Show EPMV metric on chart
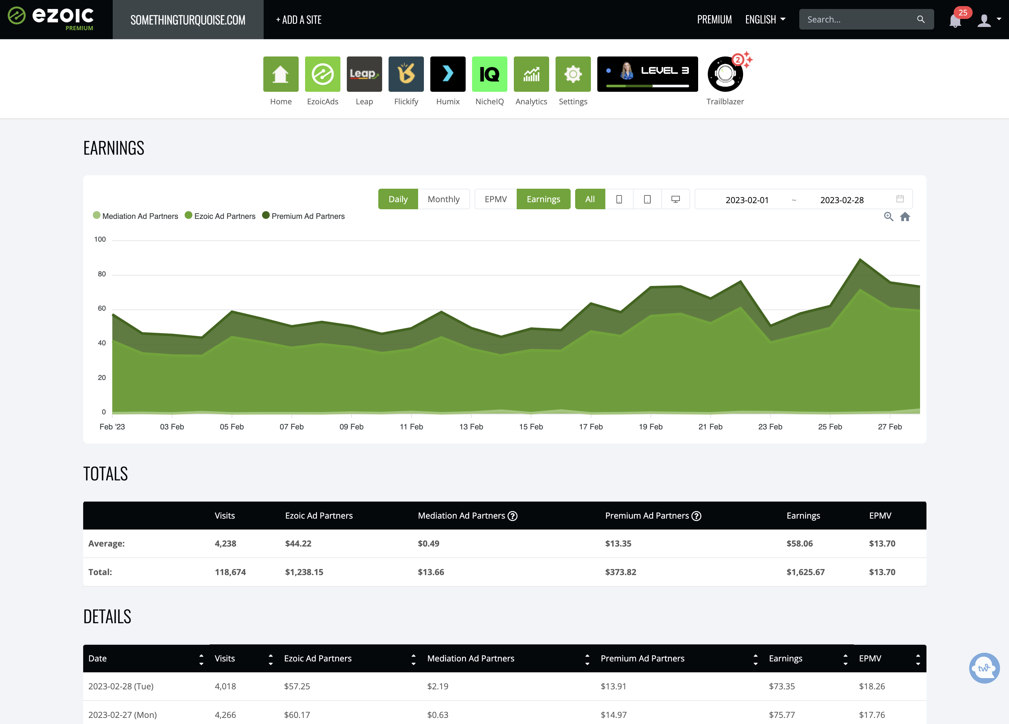This screenshot has height=724, width=1009. coord(496,199)
